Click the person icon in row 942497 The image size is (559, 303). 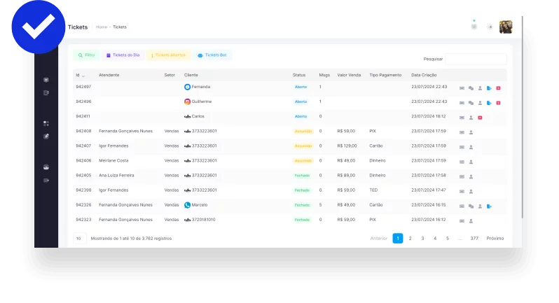(x=480, y=88)
